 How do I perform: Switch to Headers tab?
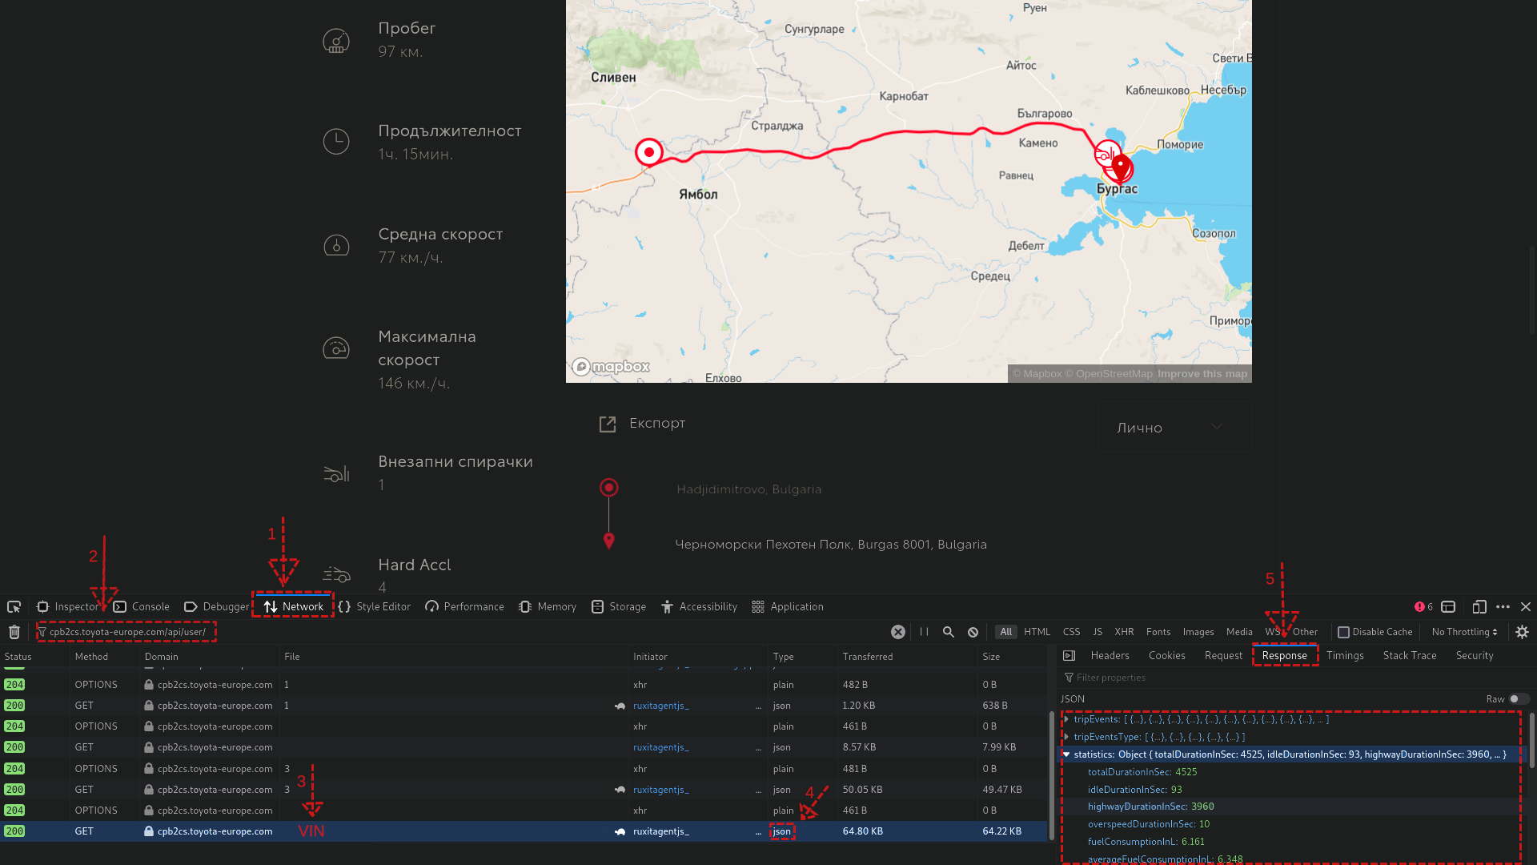[1110, 656]
